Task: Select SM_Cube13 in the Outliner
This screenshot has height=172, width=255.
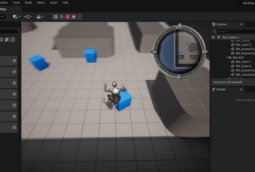Action: tap(243, 66)
